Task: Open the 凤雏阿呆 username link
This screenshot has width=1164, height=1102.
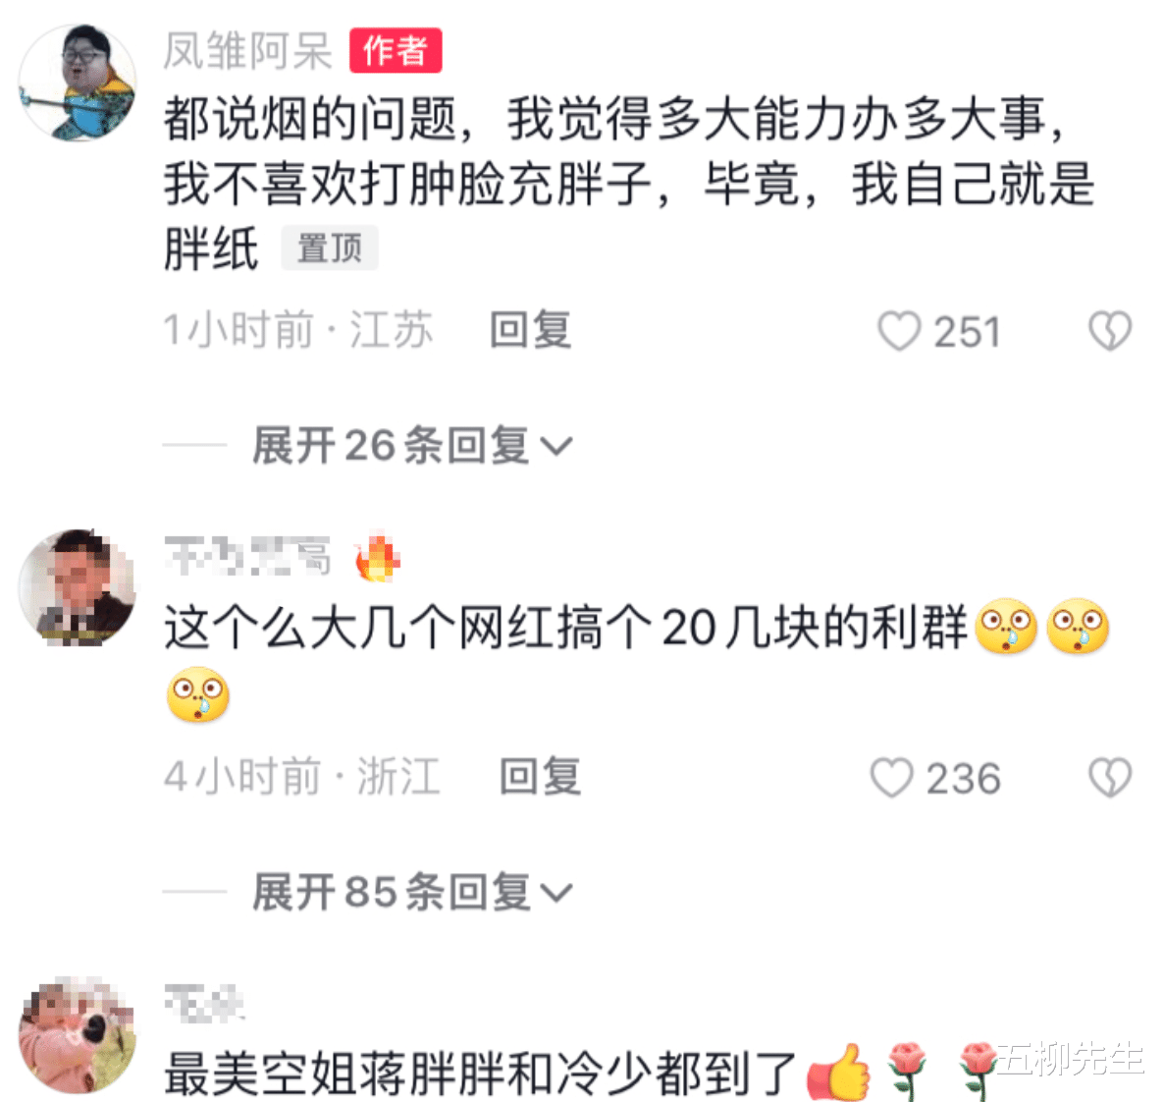Action: click(248, 50)
